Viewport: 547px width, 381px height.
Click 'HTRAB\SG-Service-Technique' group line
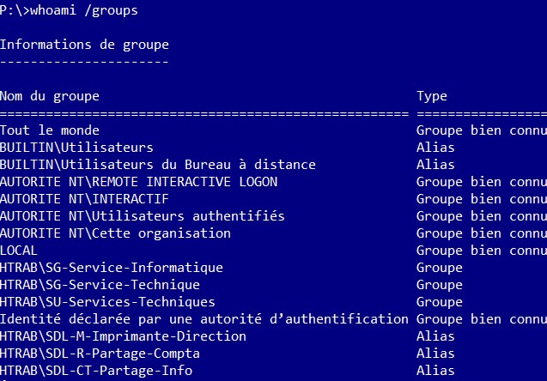pyautogui.click(x=100, y=285)
